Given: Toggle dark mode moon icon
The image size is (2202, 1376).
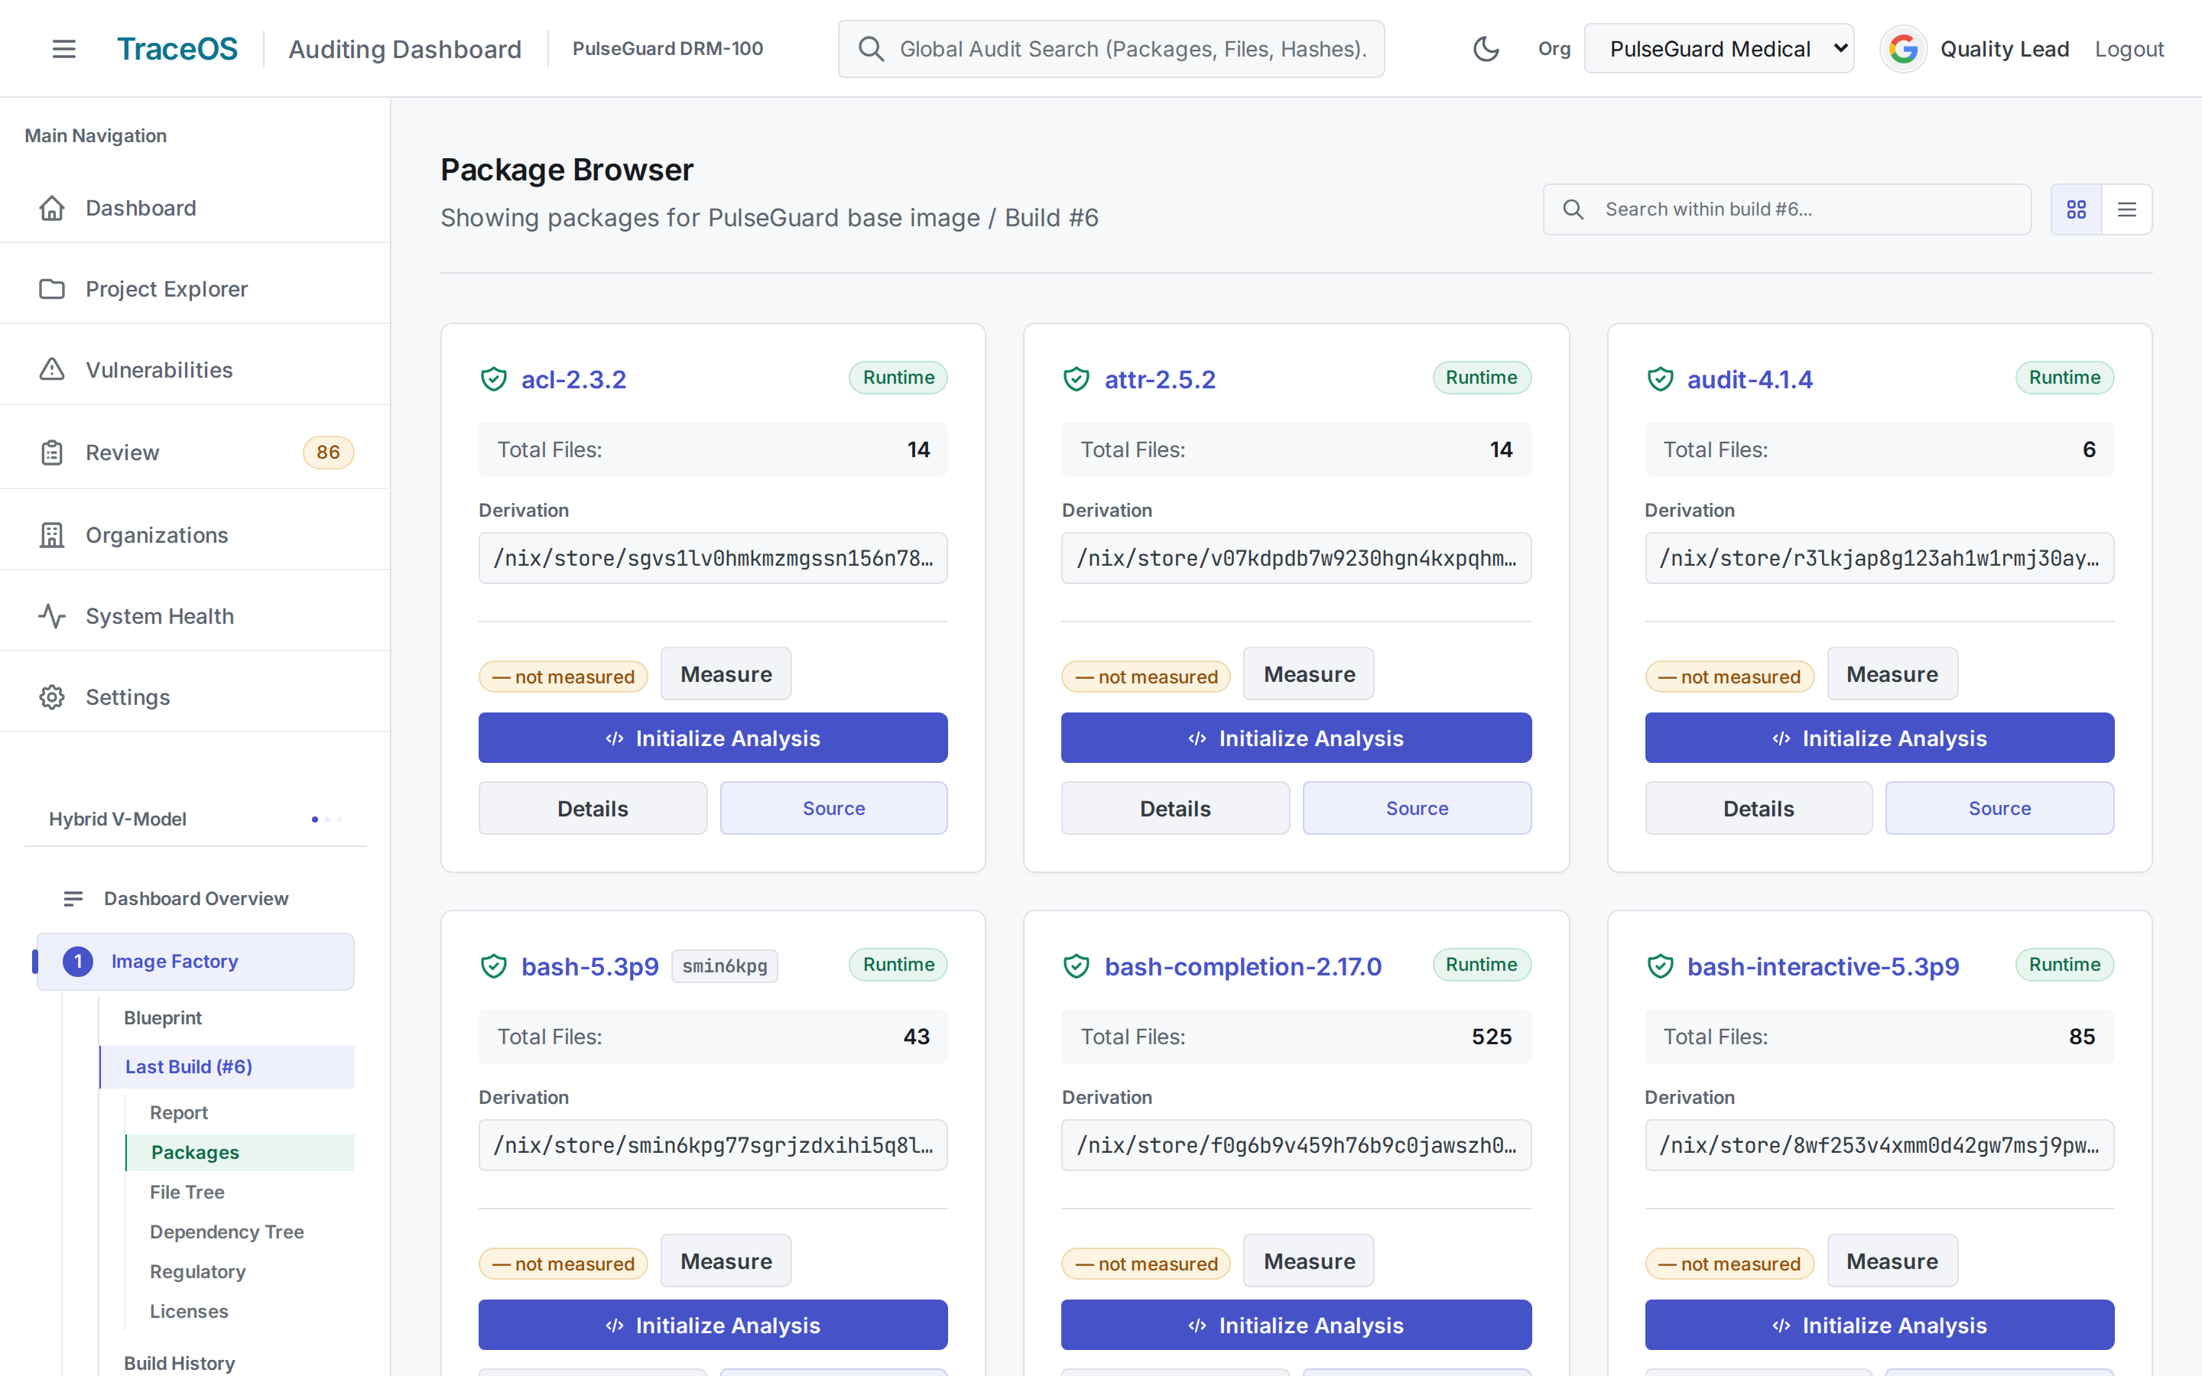Looking at the screenshot, I should coord(1486,49).
